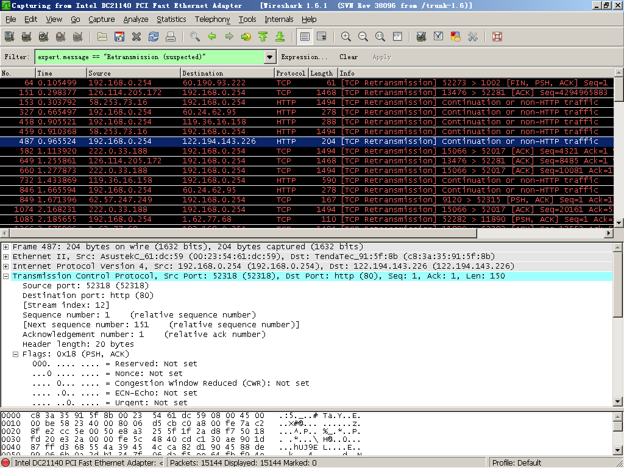Click the Open capture file folder icon
624x468 pixels.
(102, 37)
